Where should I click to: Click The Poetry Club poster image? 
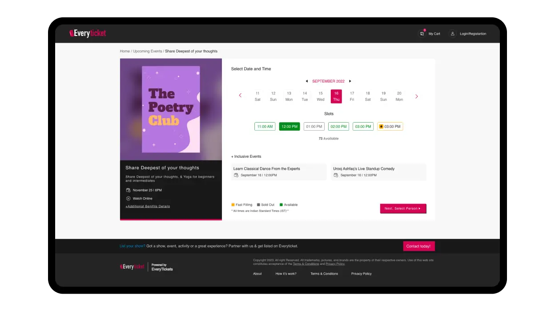(x=171, y=109)
